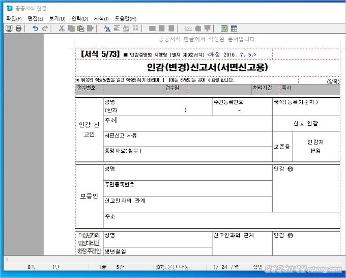Insert a picture with the image icon

[224, 29]
